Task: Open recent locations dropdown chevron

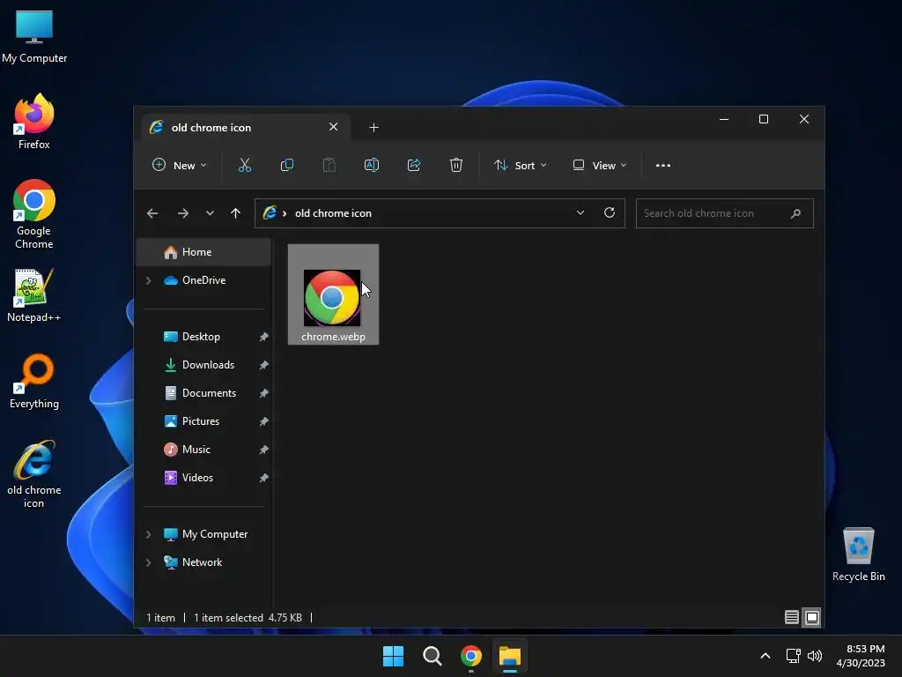Action: point(210,213)
